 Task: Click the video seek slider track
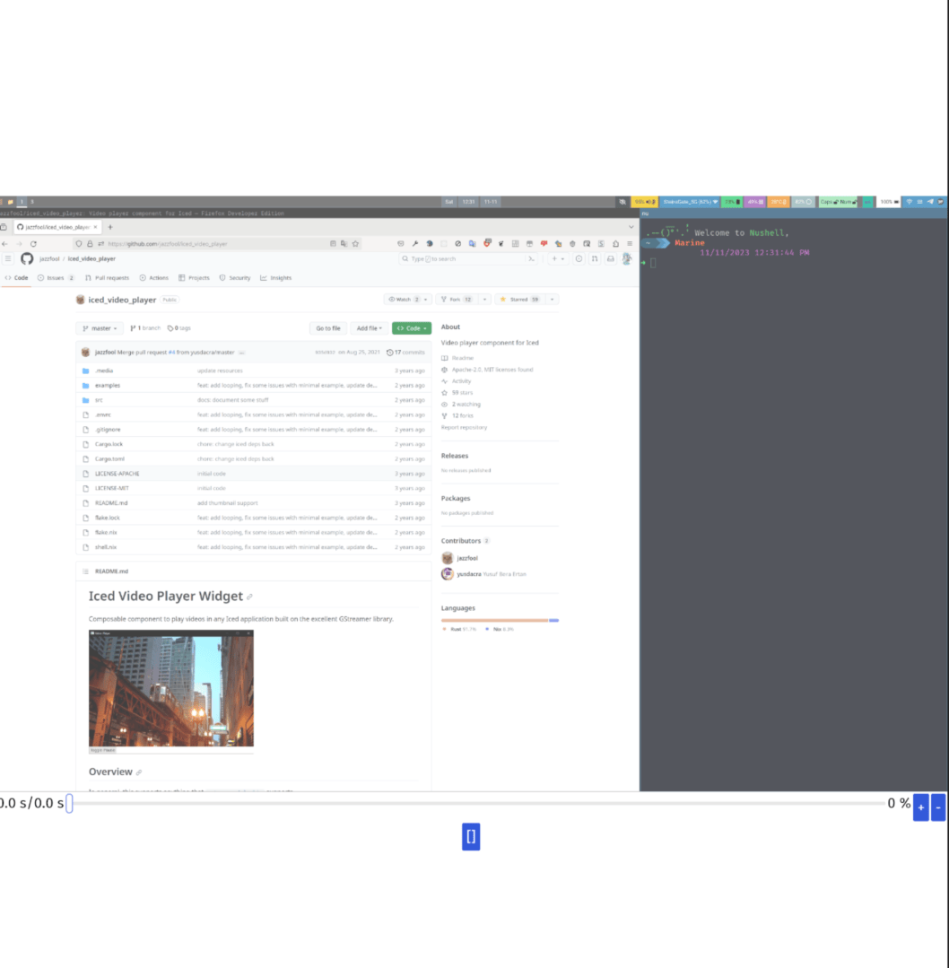[475, 804]
